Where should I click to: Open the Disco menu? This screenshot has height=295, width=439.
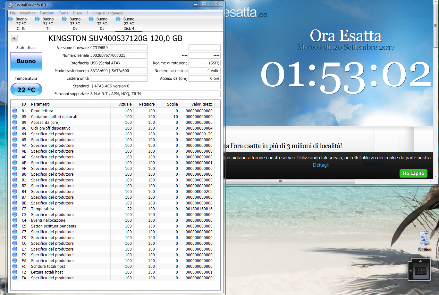click(x=77, y=13)
